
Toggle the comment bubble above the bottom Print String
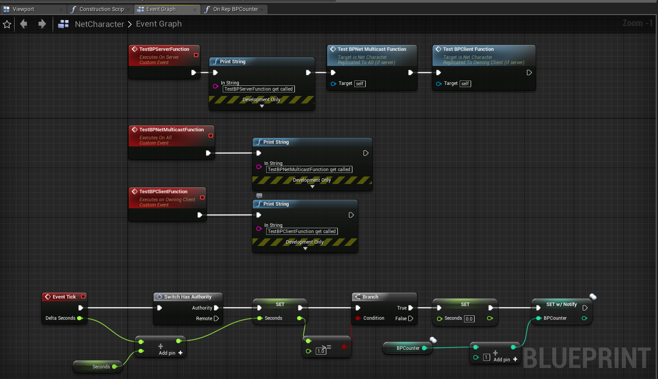[259, 195]
